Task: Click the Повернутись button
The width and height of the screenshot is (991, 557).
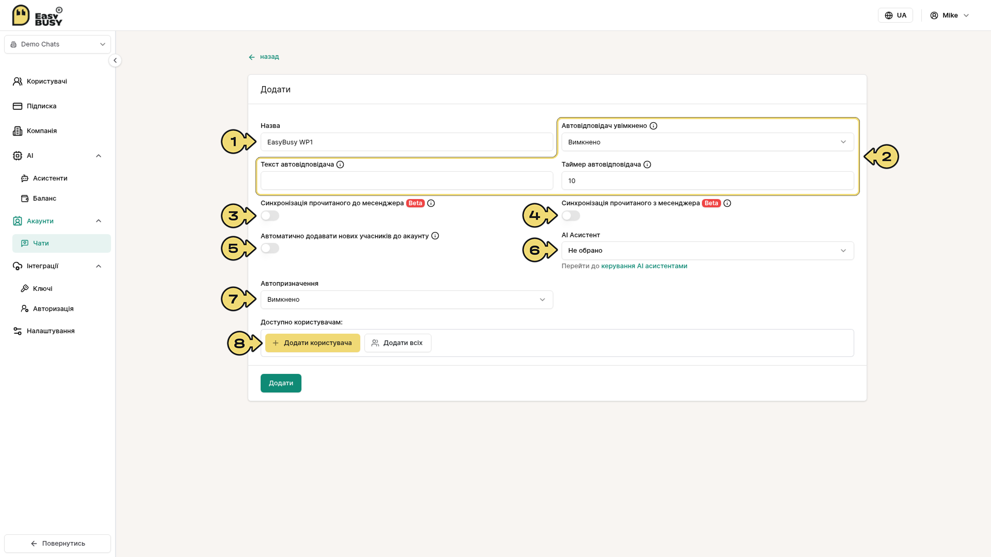Action: point(58,544)
